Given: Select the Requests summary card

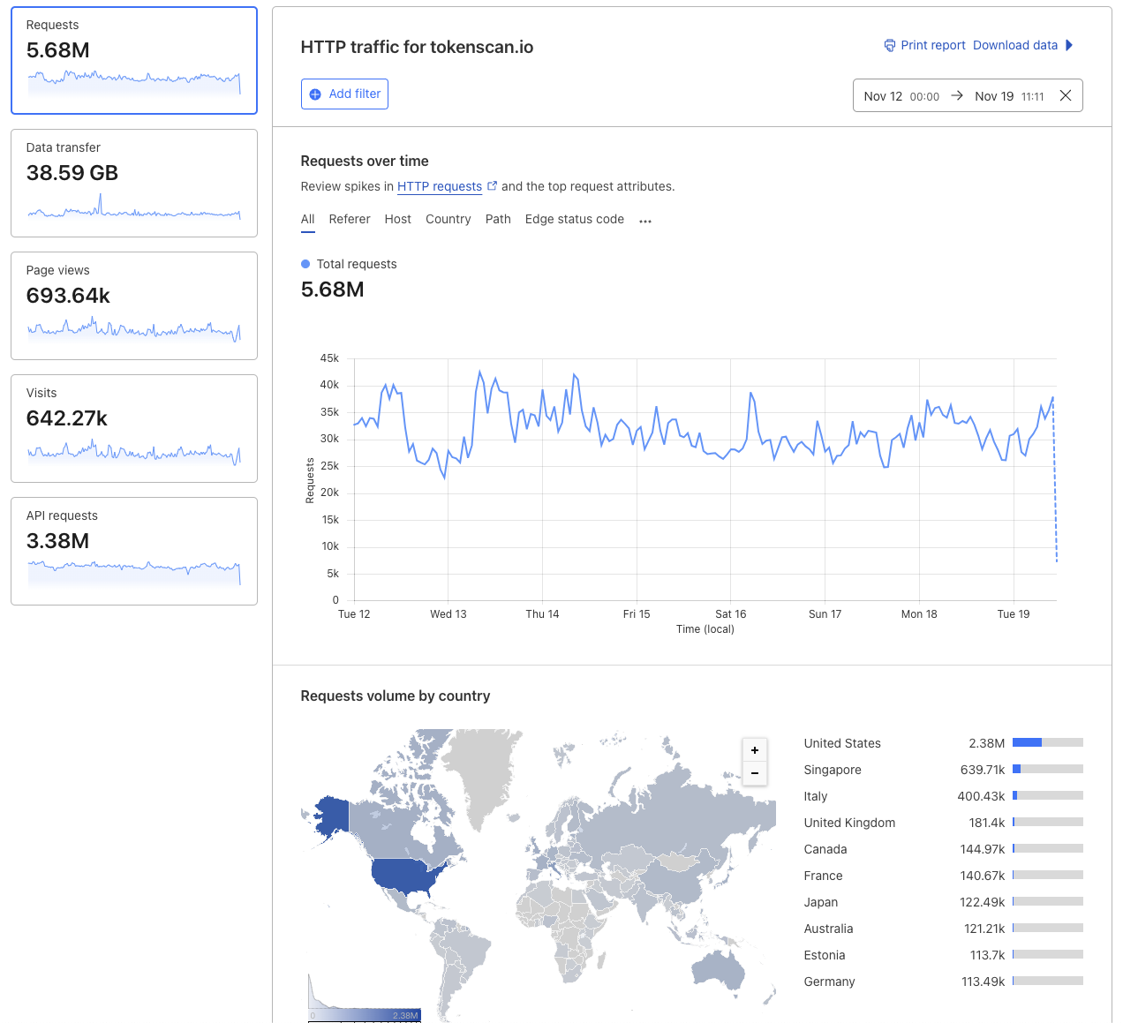Looking at the screenshot, I should point(134,61).
